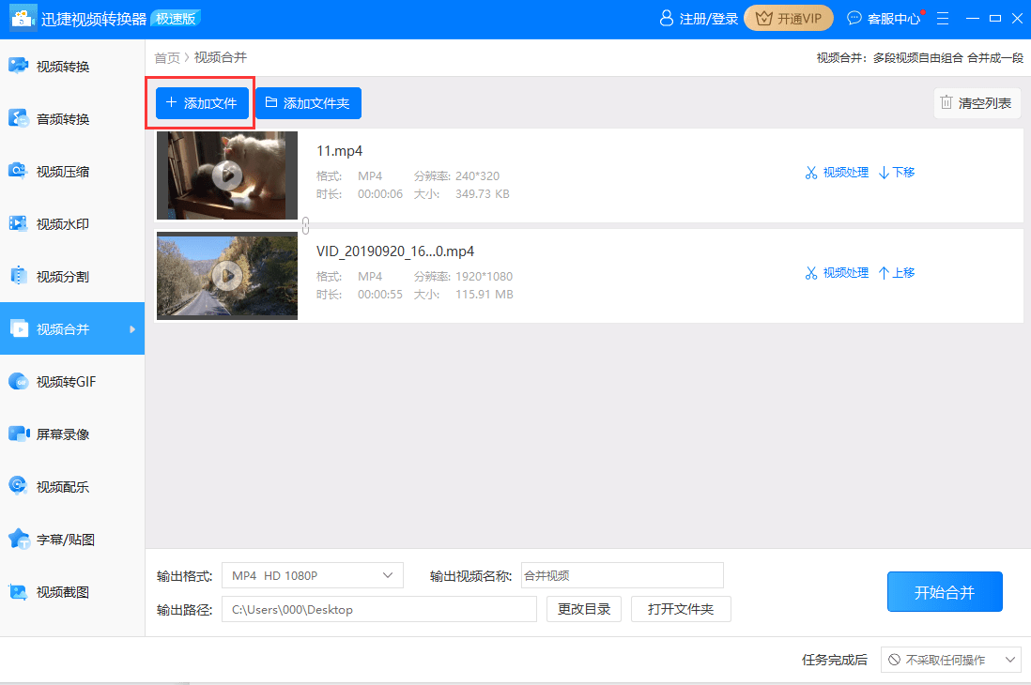The image size is (1031, 685).
Task: Click the 极速版 badge in title bar
Action: tap(176, 19)
